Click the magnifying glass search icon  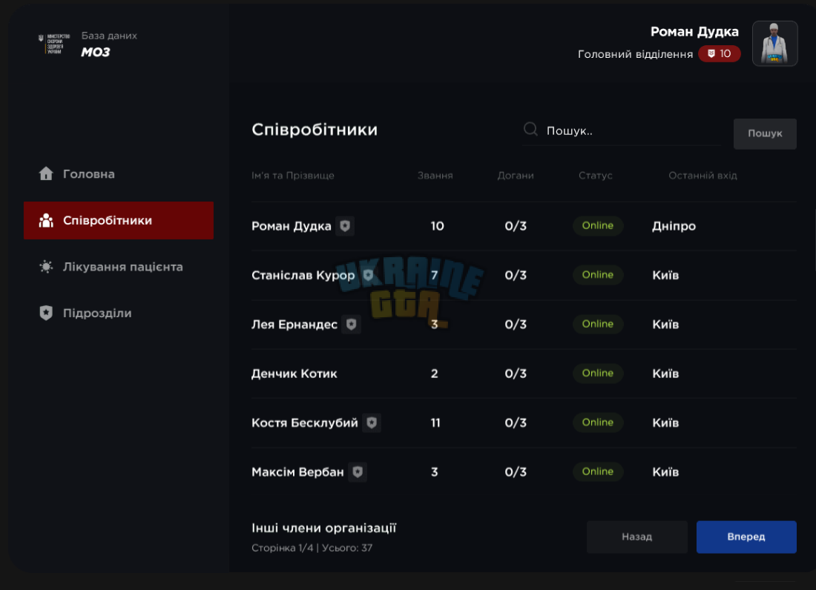tap(530, 129)
